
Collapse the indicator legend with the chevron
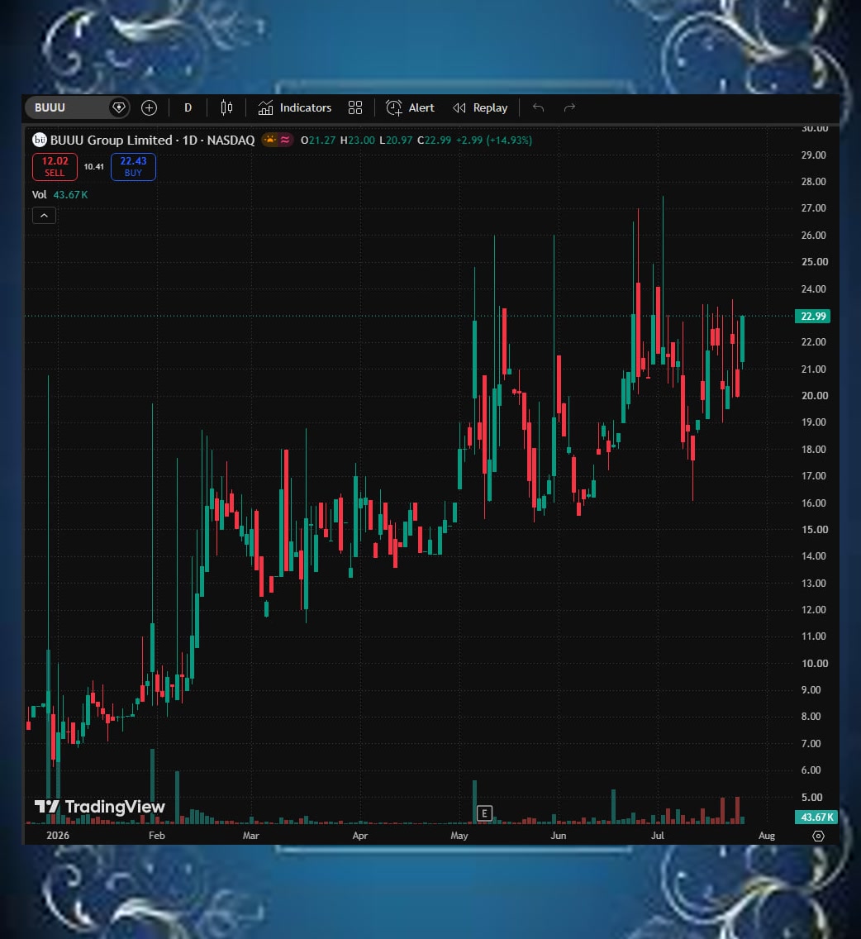click(x=44, y=216)
